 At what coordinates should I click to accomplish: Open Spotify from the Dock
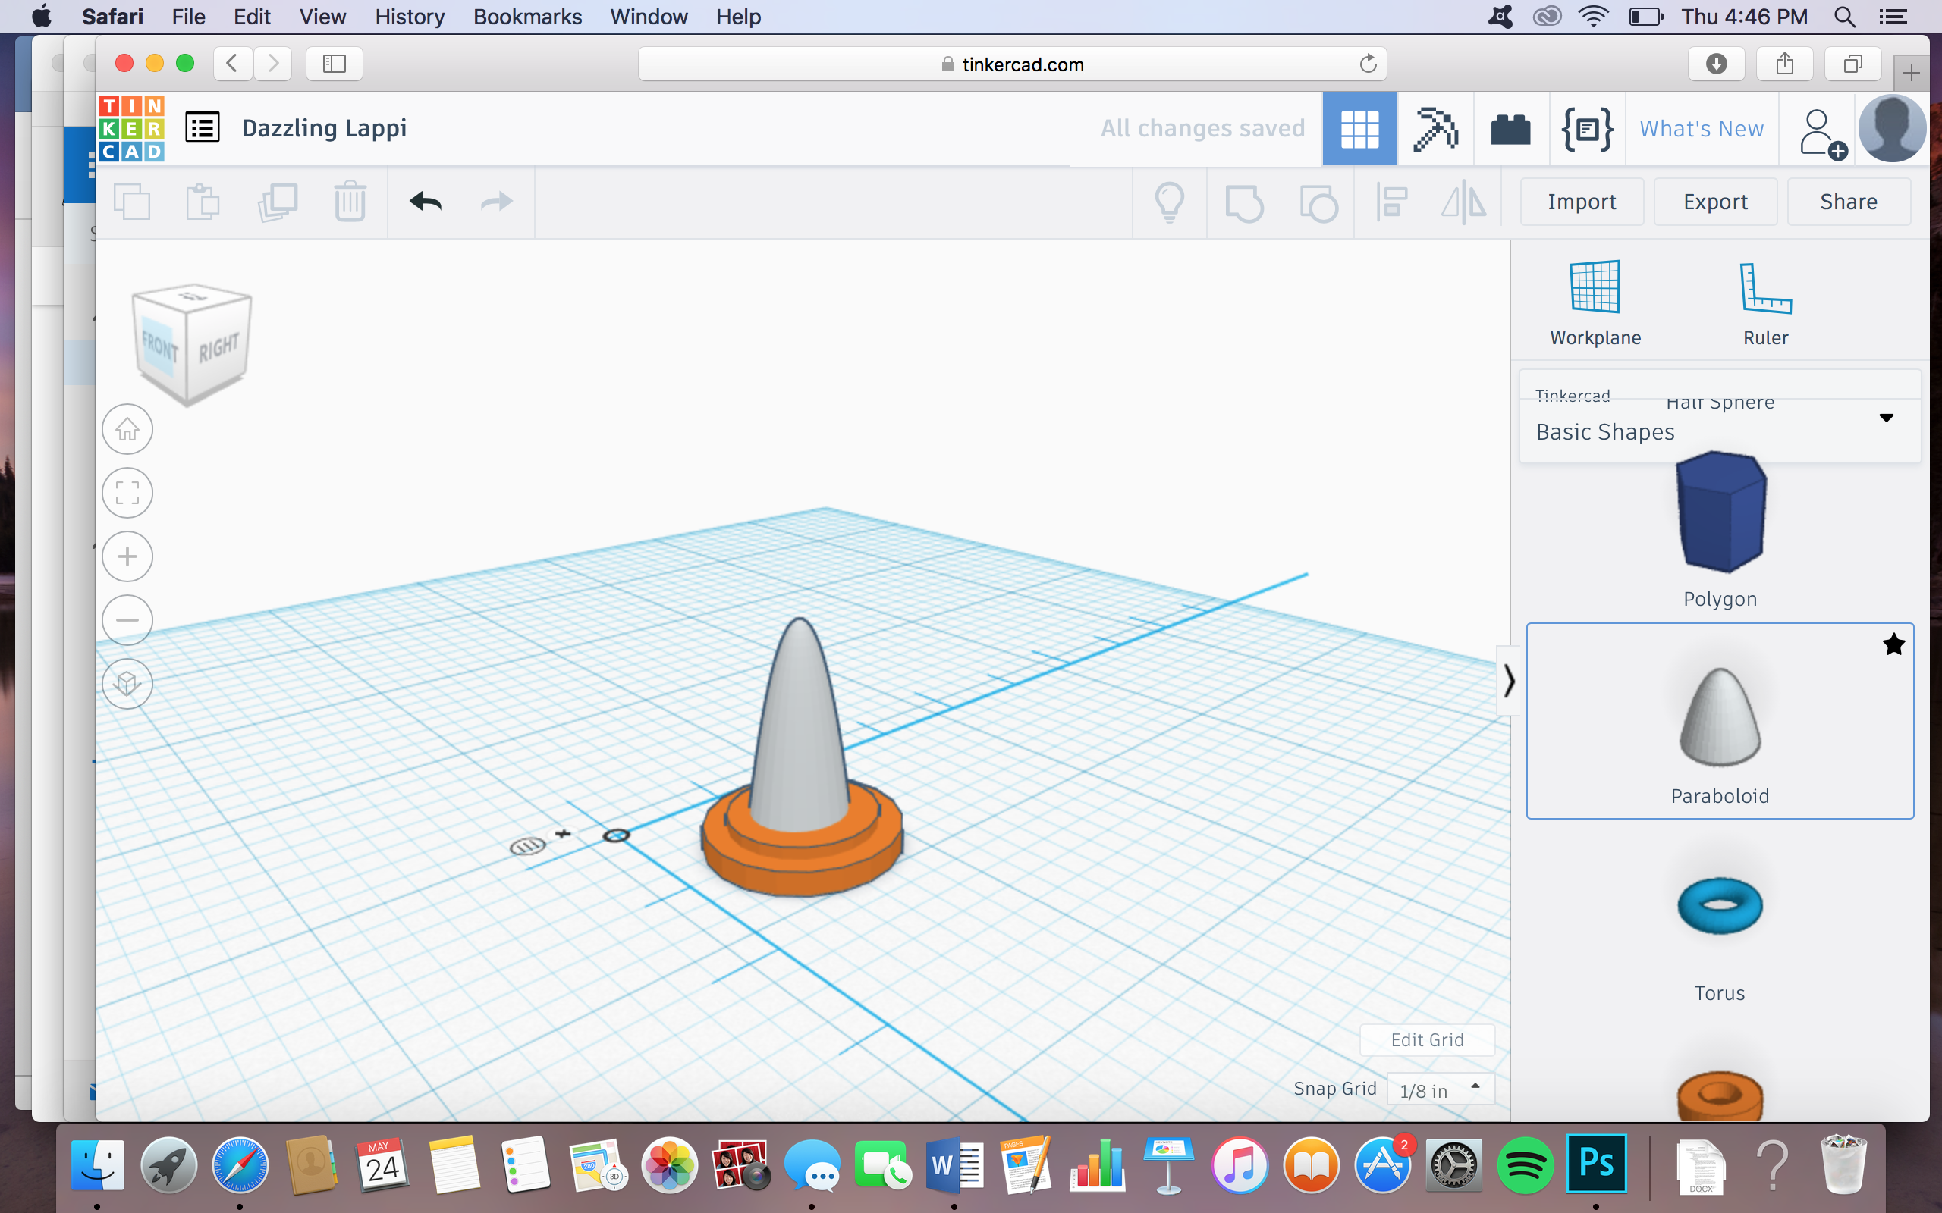[x=1525, y=1165]
